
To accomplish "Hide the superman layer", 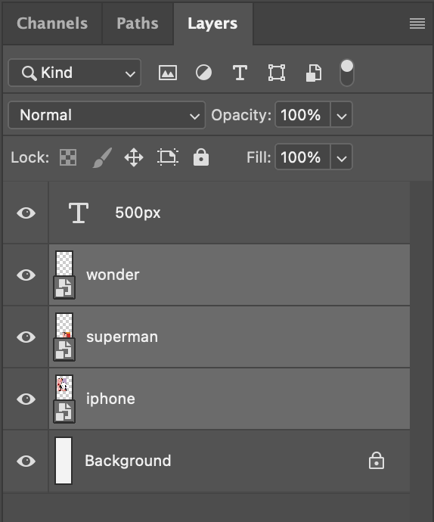I will pos(26,337).
